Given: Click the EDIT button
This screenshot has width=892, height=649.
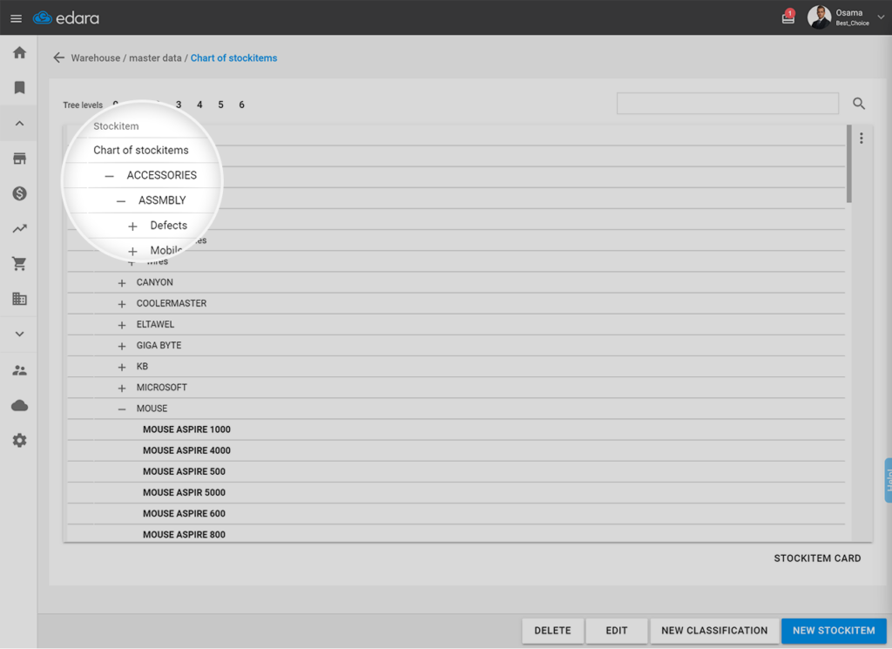Looking at the screenshot, I should 617,631.
